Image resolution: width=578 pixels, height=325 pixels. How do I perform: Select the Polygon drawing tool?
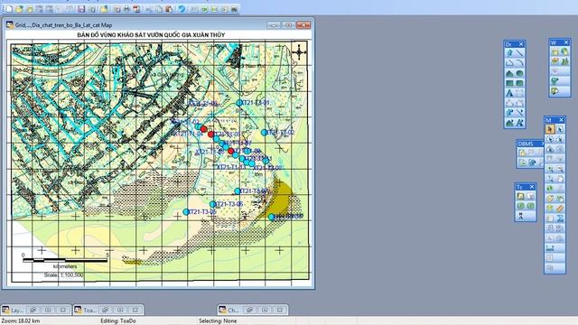tap(509, 73)
